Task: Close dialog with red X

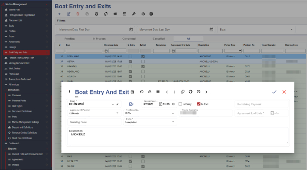Action: click(x=284, y=92)
